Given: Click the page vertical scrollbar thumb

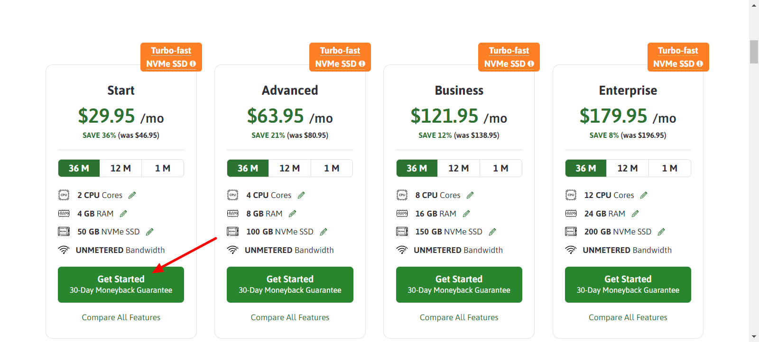Looking at the screenshot, I should (754, 52).
